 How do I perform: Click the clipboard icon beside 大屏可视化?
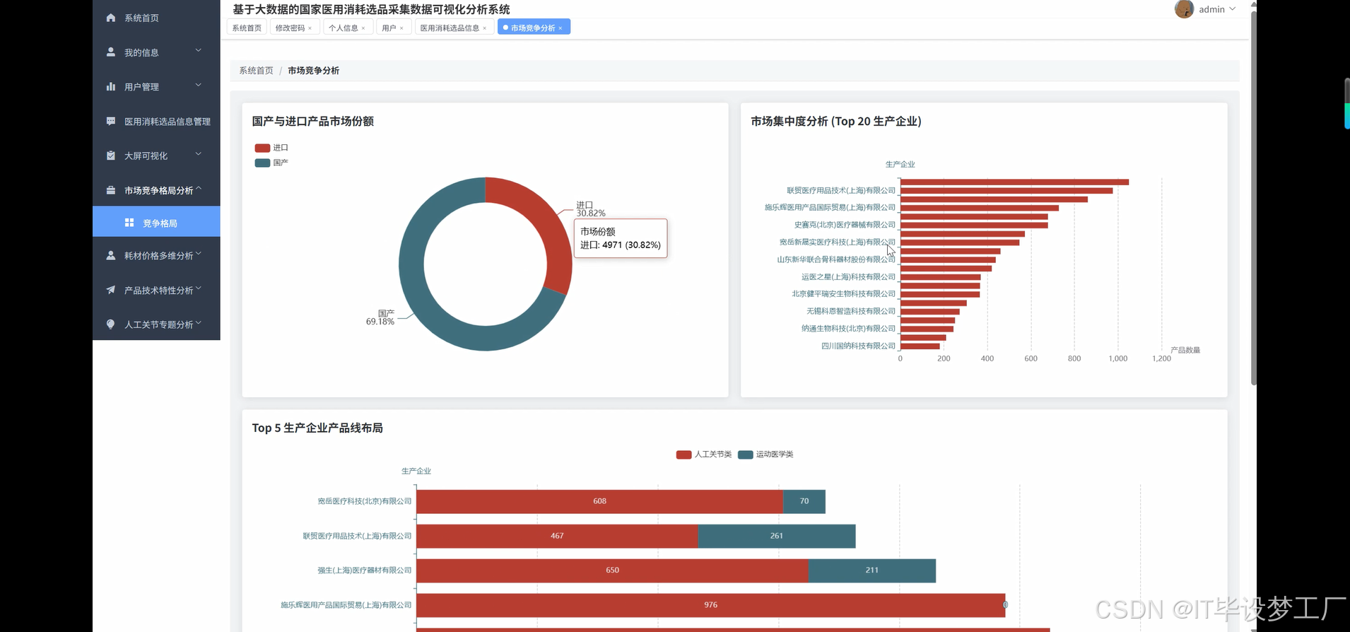coord(111,156)
